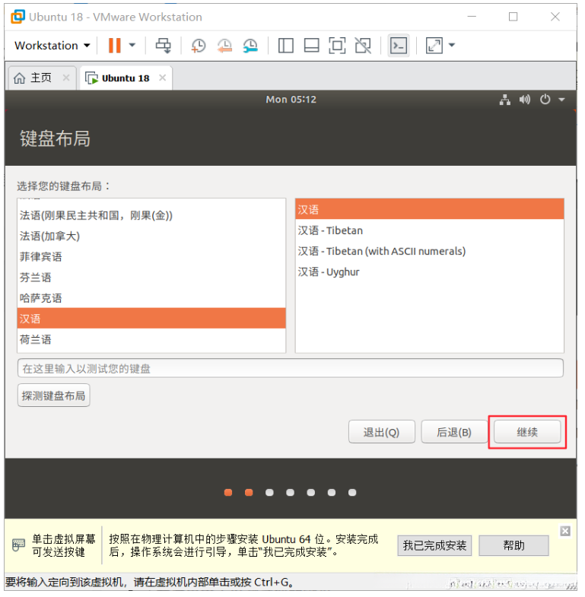Toggle the library sidebar panel

(285, 46)
